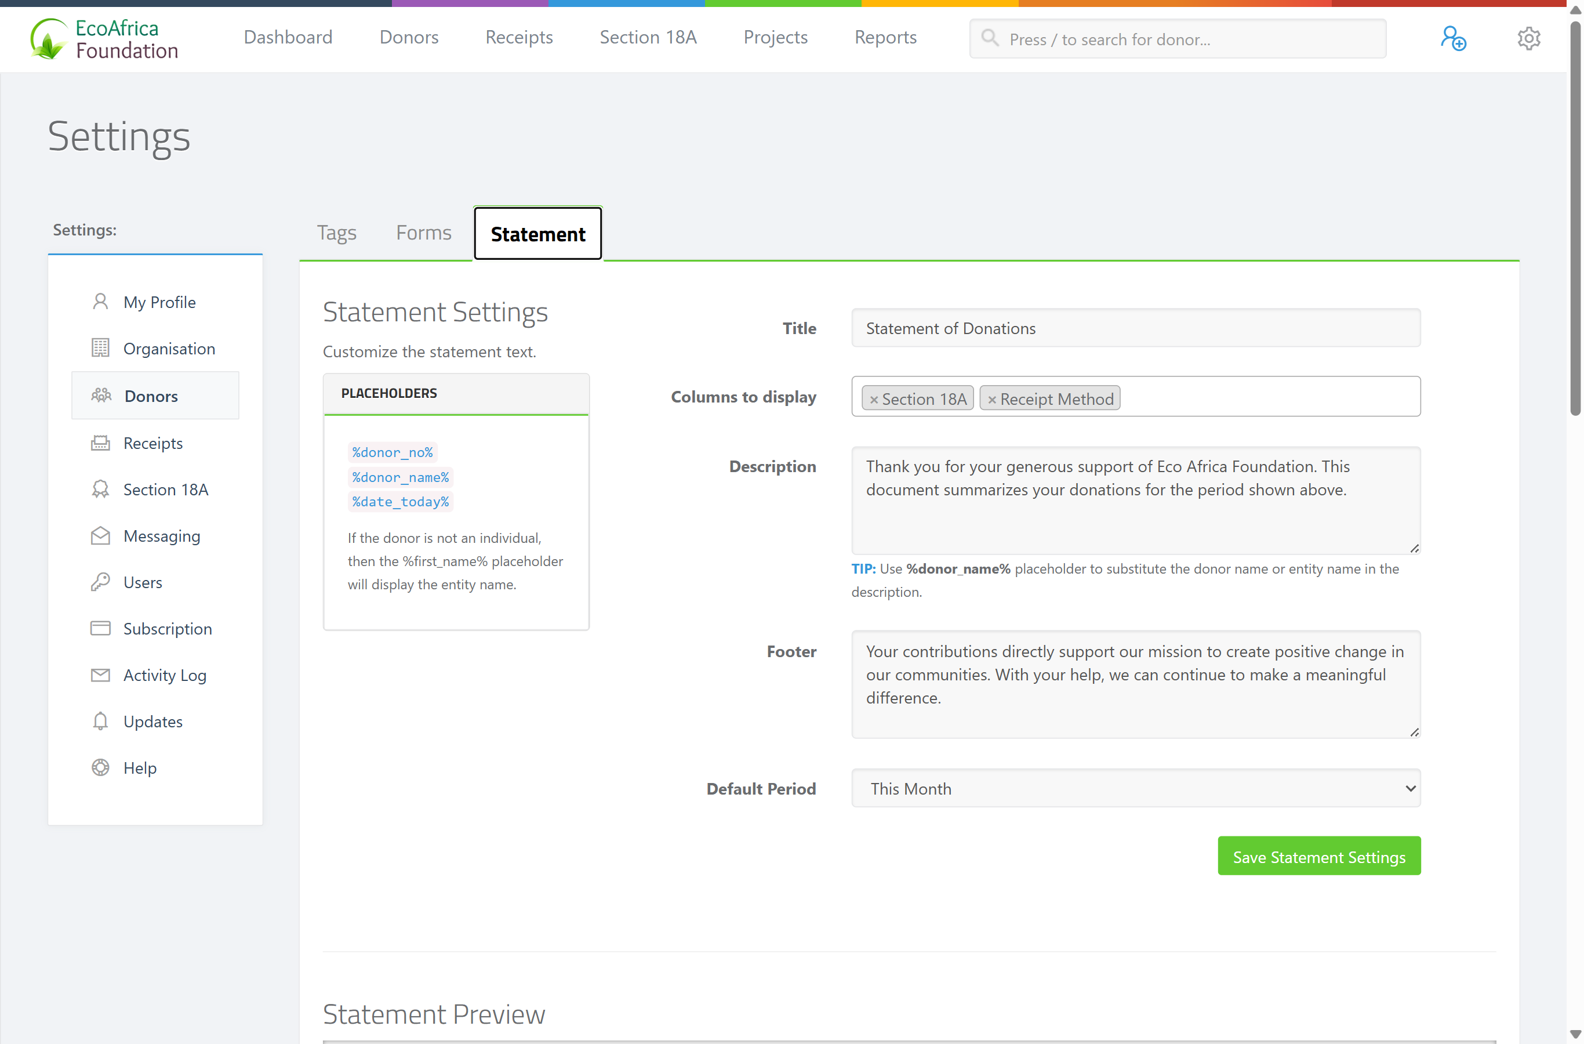The width and height of the screenshot is (1584, 1044).
Task: Click the Organisation building icon
Action: pyautogui.click(x=100, y=348)
